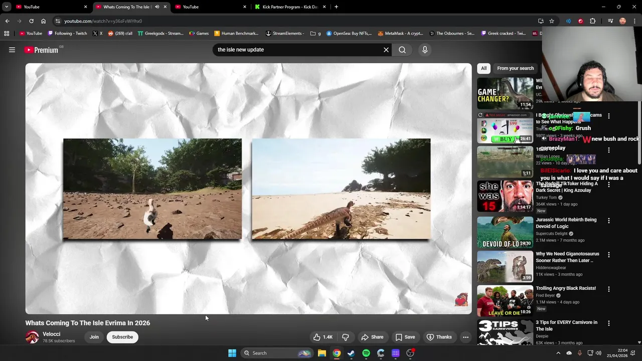Open the 1:11 gameplay video thumbnail
642x361 pixels.
(505, 162)
